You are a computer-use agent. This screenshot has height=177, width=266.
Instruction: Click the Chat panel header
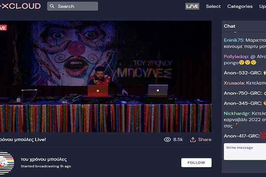click(230, 26)
